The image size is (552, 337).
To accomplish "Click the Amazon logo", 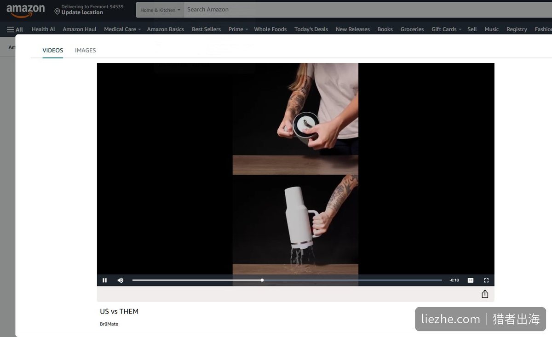I will tap(26, 10).
